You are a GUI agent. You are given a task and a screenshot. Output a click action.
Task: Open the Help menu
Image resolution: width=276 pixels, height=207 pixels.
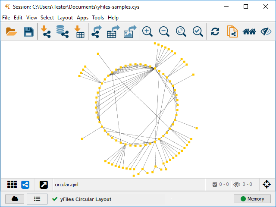113,18
